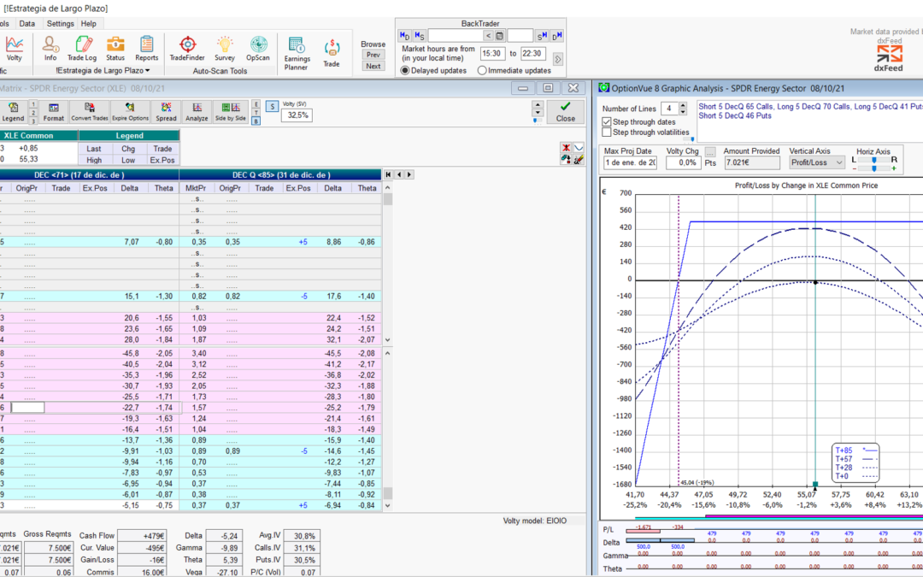Toggle the E mode button in Matrix
Screen dimensions: 923x577
coord(256,104)
